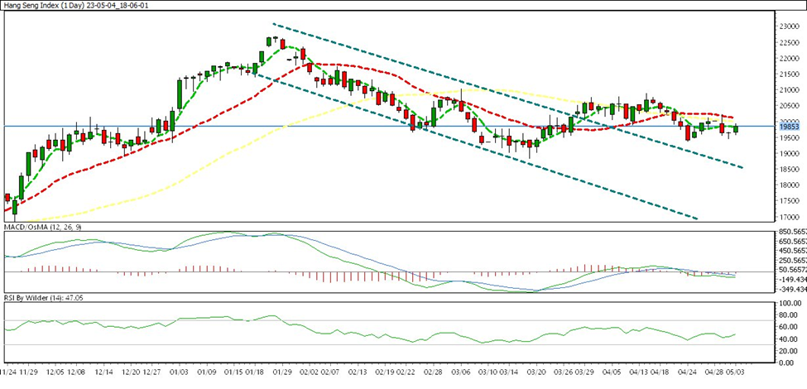Click the 12/14 date label
This screenshot has height=389, width=807.
click(104, 371)
